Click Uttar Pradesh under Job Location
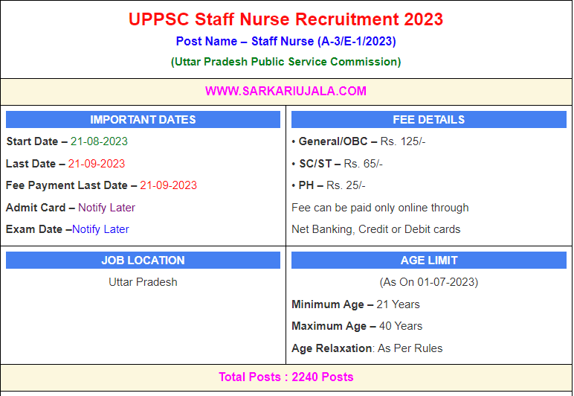 pyautogui.click(x=143, y=282)
